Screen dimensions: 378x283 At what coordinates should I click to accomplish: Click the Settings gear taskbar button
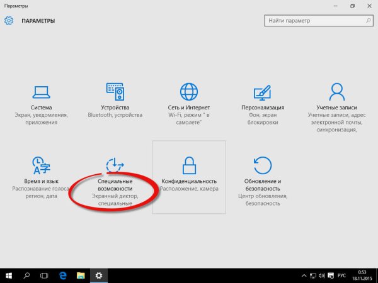99,275
